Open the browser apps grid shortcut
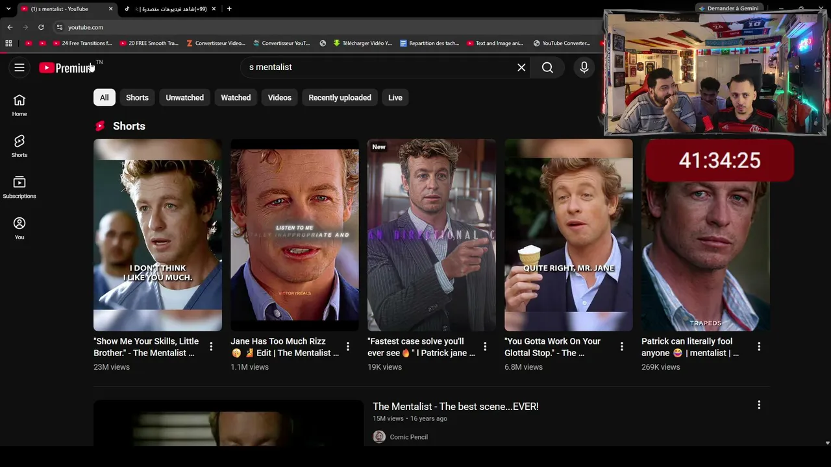Image resolution: width=831 pixels, height=467 pixels. [8, 43]
